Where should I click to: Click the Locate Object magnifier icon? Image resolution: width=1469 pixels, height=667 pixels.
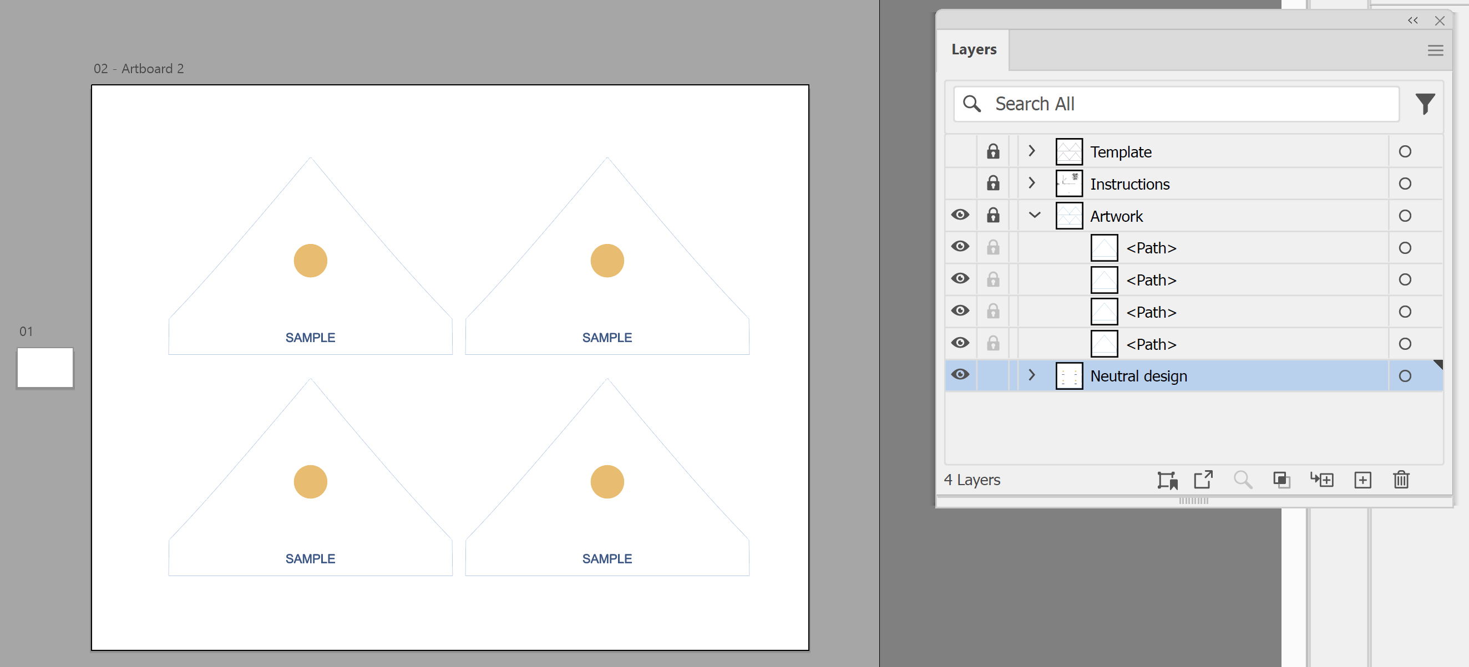(x=1243, y=480)
